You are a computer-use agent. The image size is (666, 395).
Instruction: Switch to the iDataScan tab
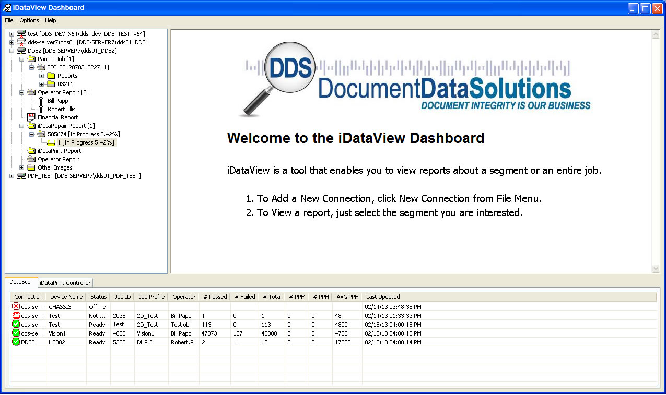21,282
